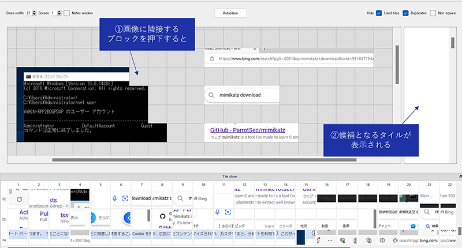Select 'download' tile in row 72 column 7
Screen dimensions: 462x248
[x=141, y=198]
